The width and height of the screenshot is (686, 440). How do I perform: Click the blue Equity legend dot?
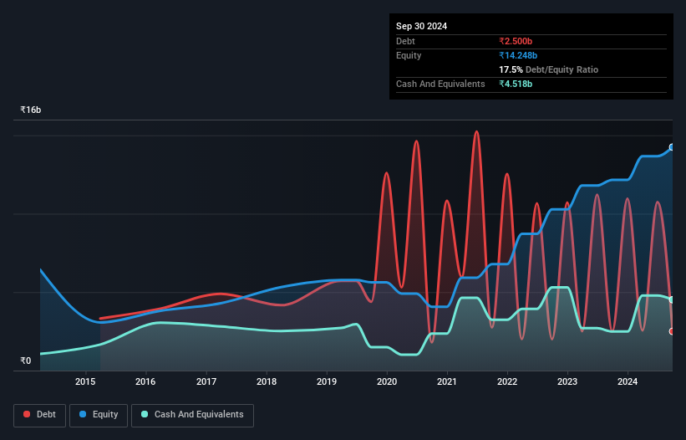click(83, 414)
